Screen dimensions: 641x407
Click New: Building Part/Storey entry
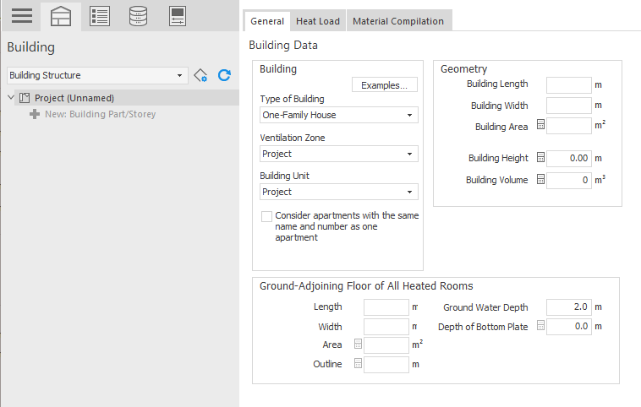100,114
